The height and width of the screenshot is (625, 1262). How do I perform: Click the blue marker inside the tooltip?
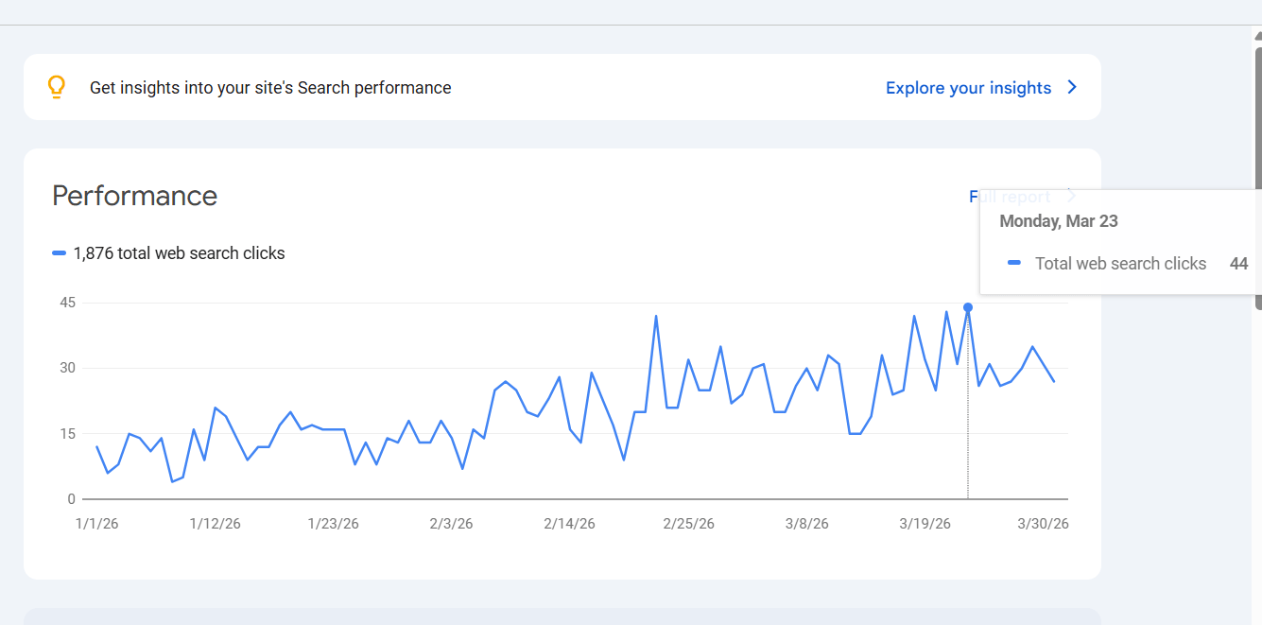coord(1014,263)
